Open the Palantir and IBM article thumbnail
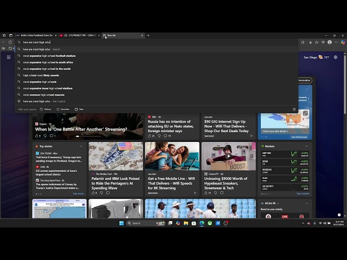 [115, 156]
